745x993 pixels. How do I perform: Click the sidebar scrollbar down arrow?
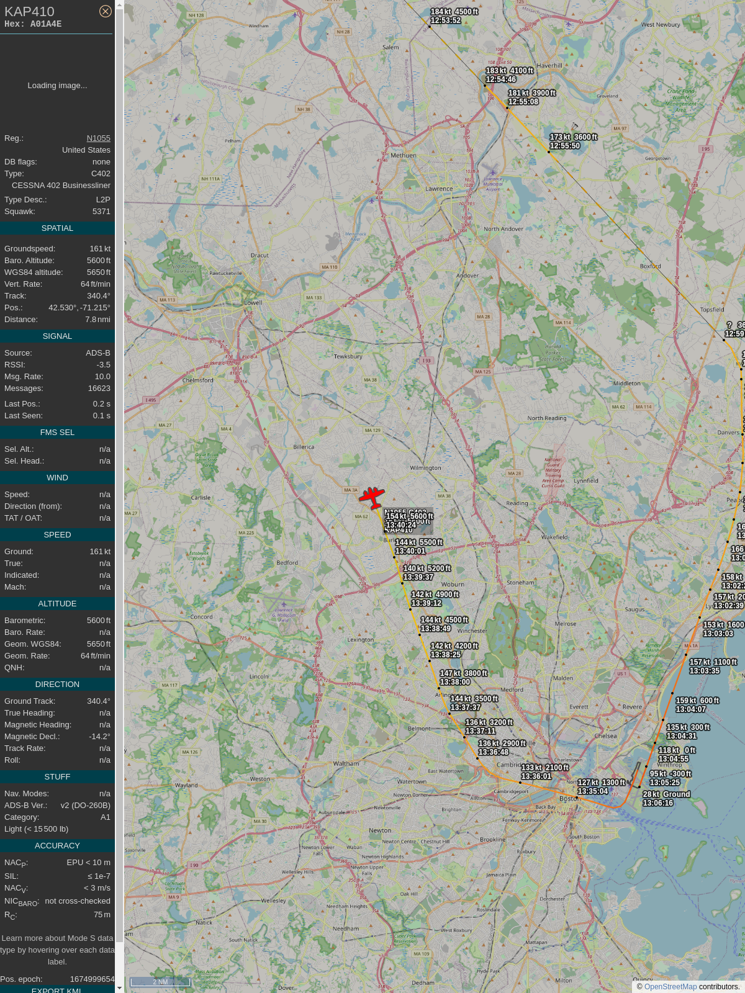pyautogui.click(x=119, y=988)
